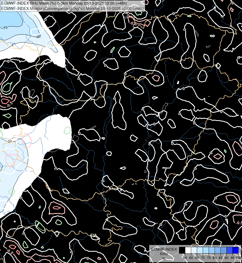
Task: Click the 85 tick label in the legend
Action: pos(220,258)
